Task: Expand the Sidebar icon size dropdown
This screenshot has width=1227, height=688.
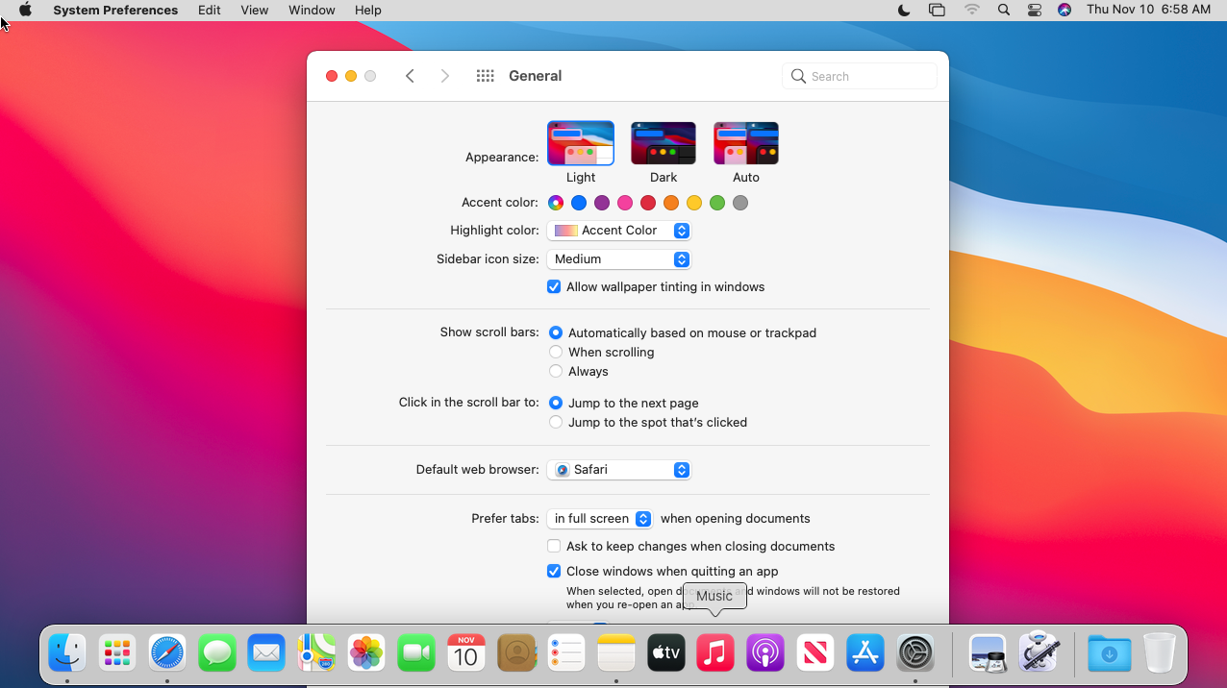Action: [x=618, y=259]
